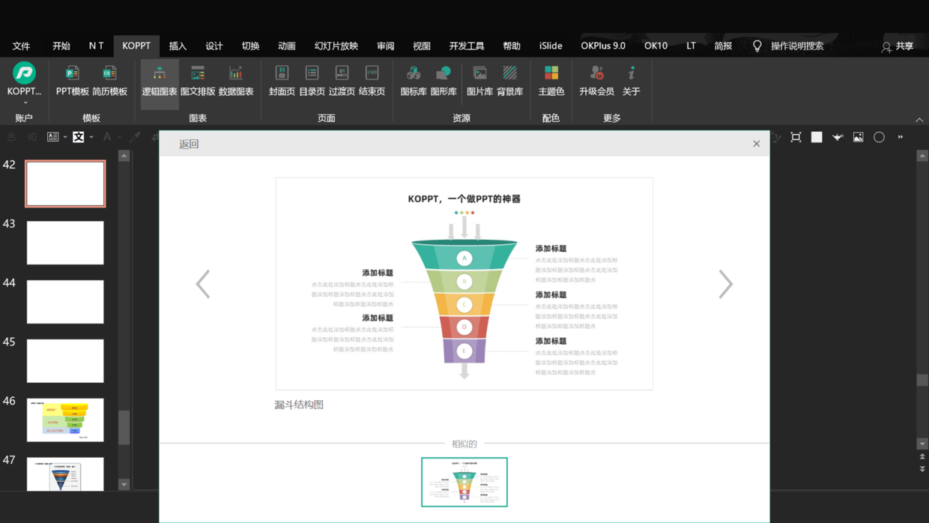The height and width of the screenshot is (523, 929).
Task: Click the crop frame icon
Action: [796, 137]
